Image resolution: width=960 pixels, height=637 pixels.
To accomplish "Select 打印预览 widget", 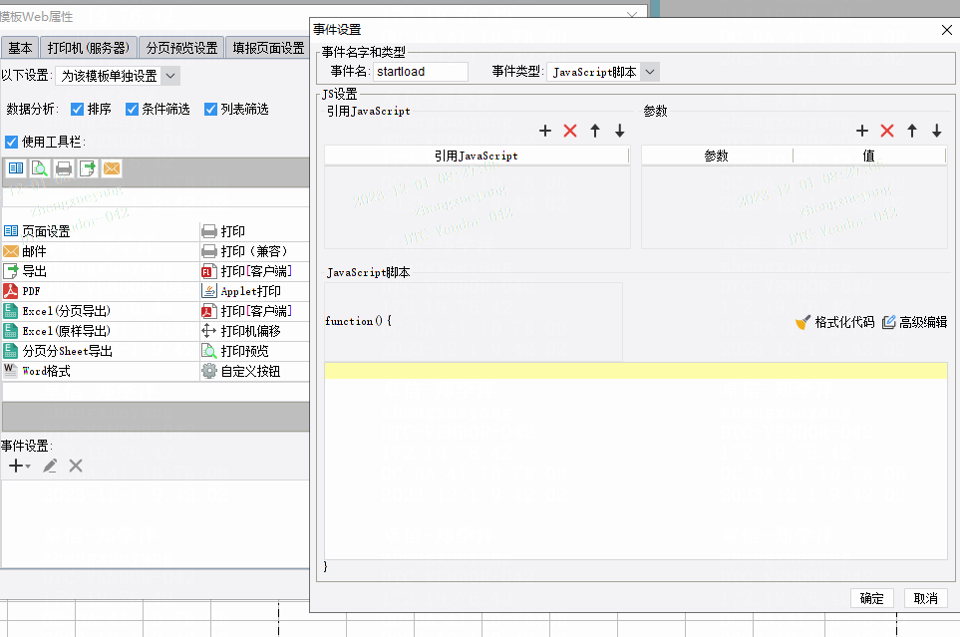I will 254,351.
